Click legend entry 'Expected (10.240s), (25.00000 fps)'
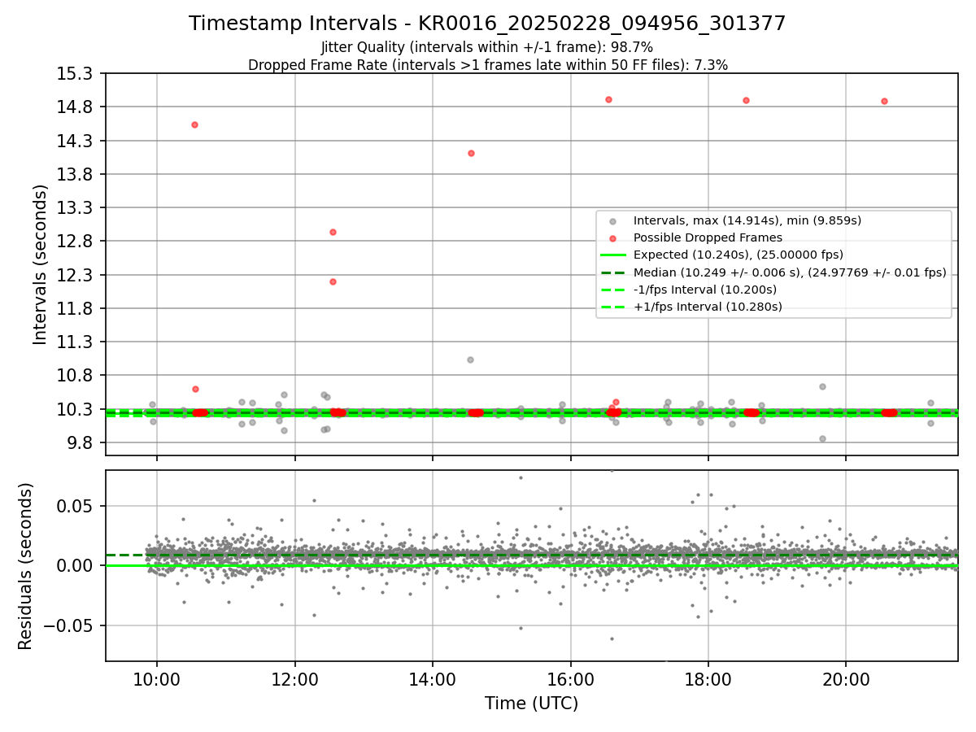Screen dimensions: 976x732 point(739,255)
